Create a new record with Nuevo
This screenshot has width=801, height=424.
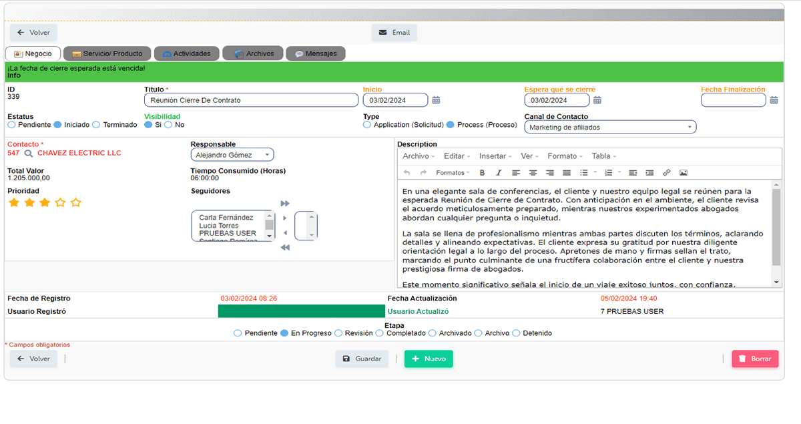429,359
